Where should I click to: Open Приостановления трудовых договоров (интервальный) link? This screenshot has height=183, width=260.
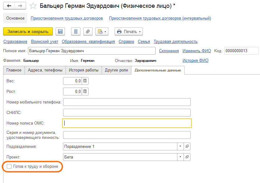(160, 18)
